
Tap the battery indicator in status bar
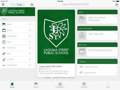pyautogui.click(x=118, y=1)
